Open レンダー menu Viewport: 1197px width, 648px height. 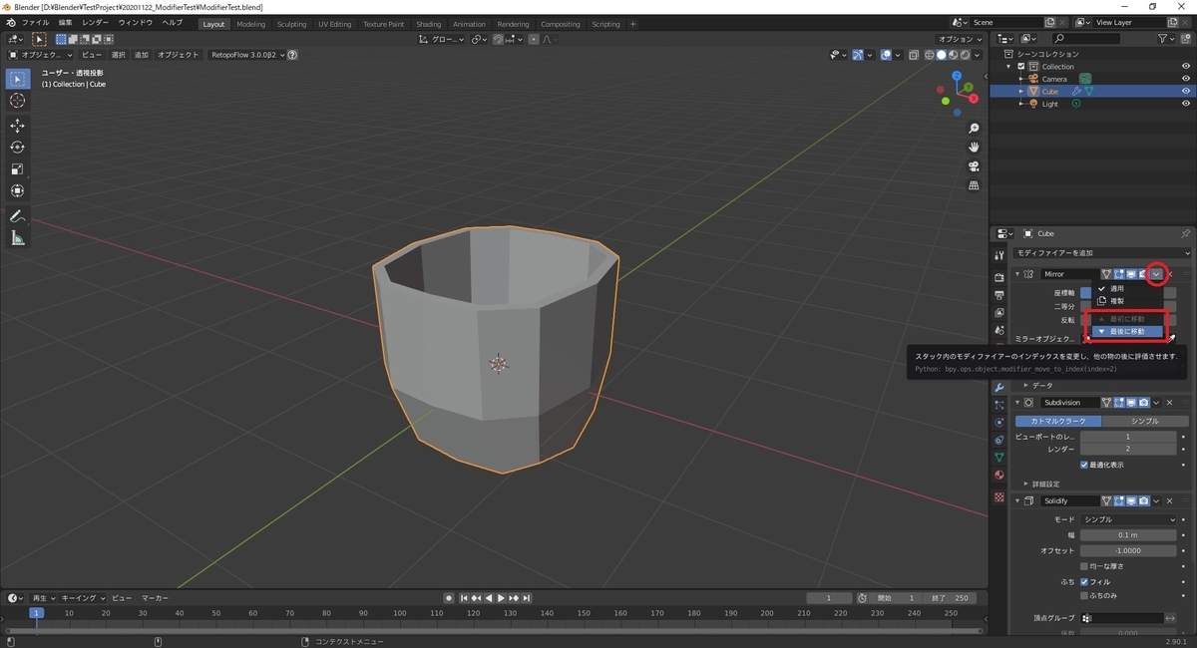(x=96, y=22)
